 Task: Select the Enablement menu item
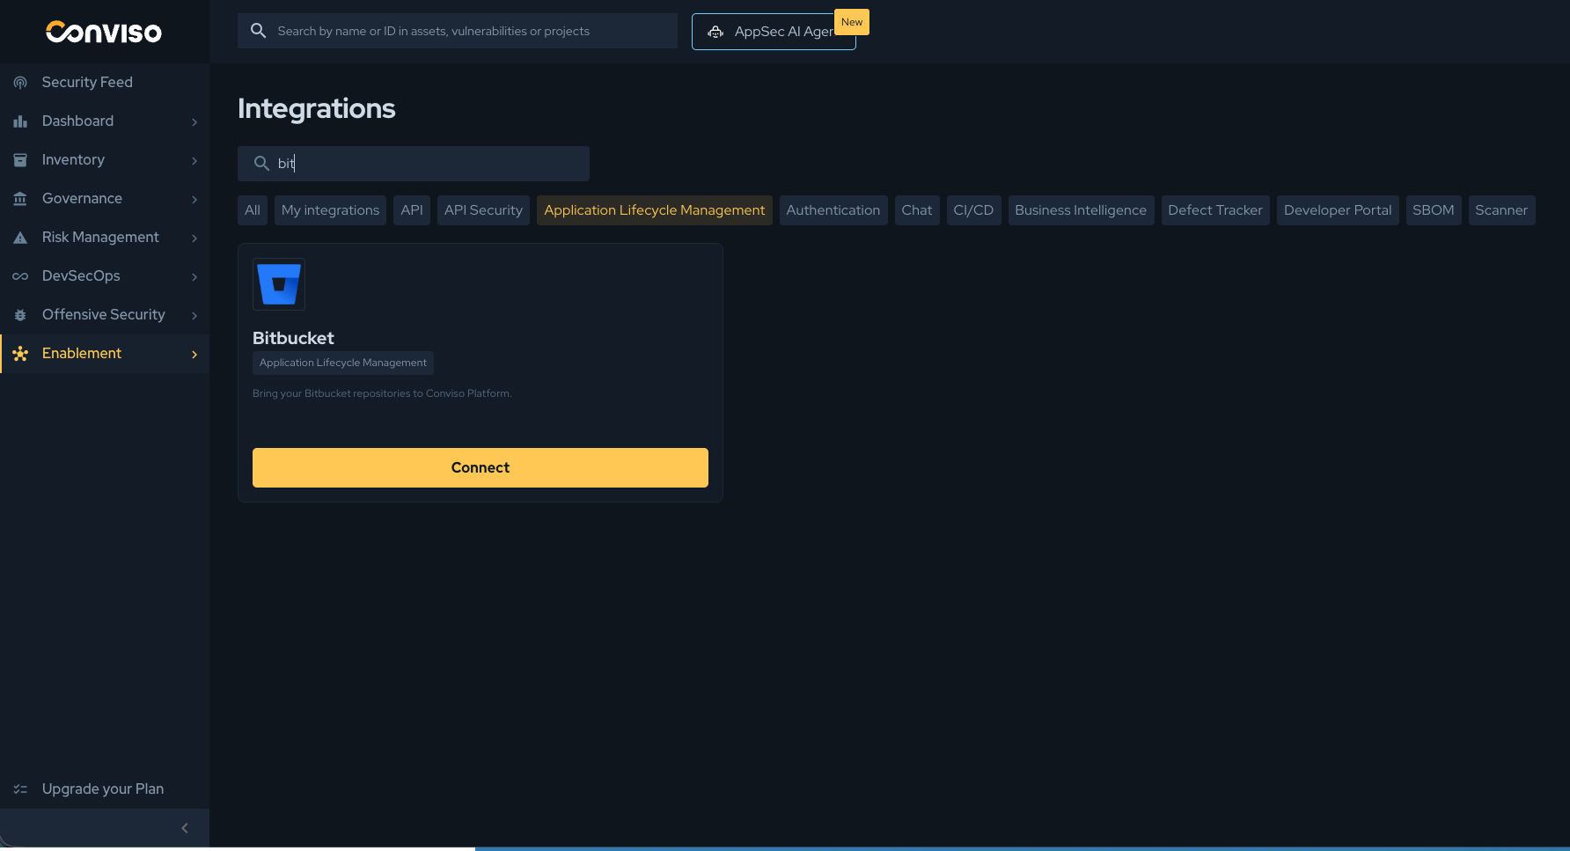pyautogui.click(x=105, y=354)
